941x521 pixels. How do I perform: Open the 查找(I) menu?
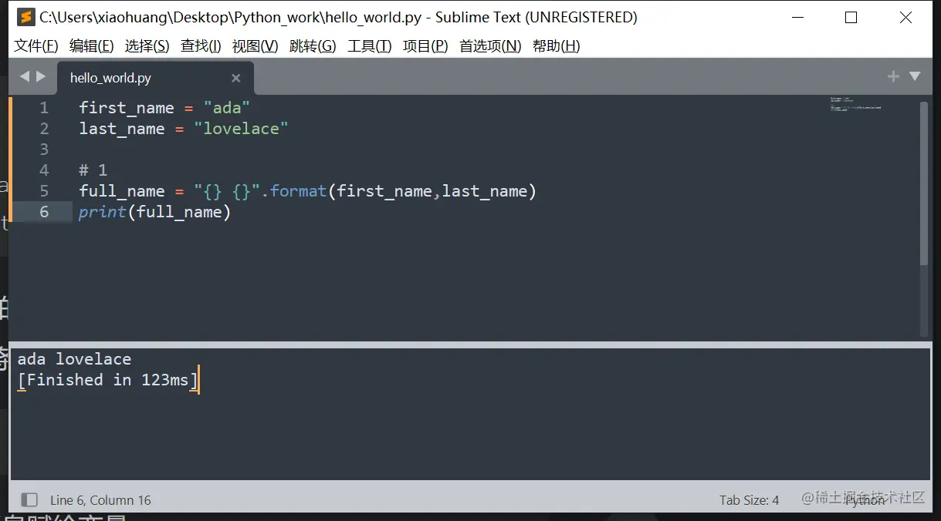201,46
